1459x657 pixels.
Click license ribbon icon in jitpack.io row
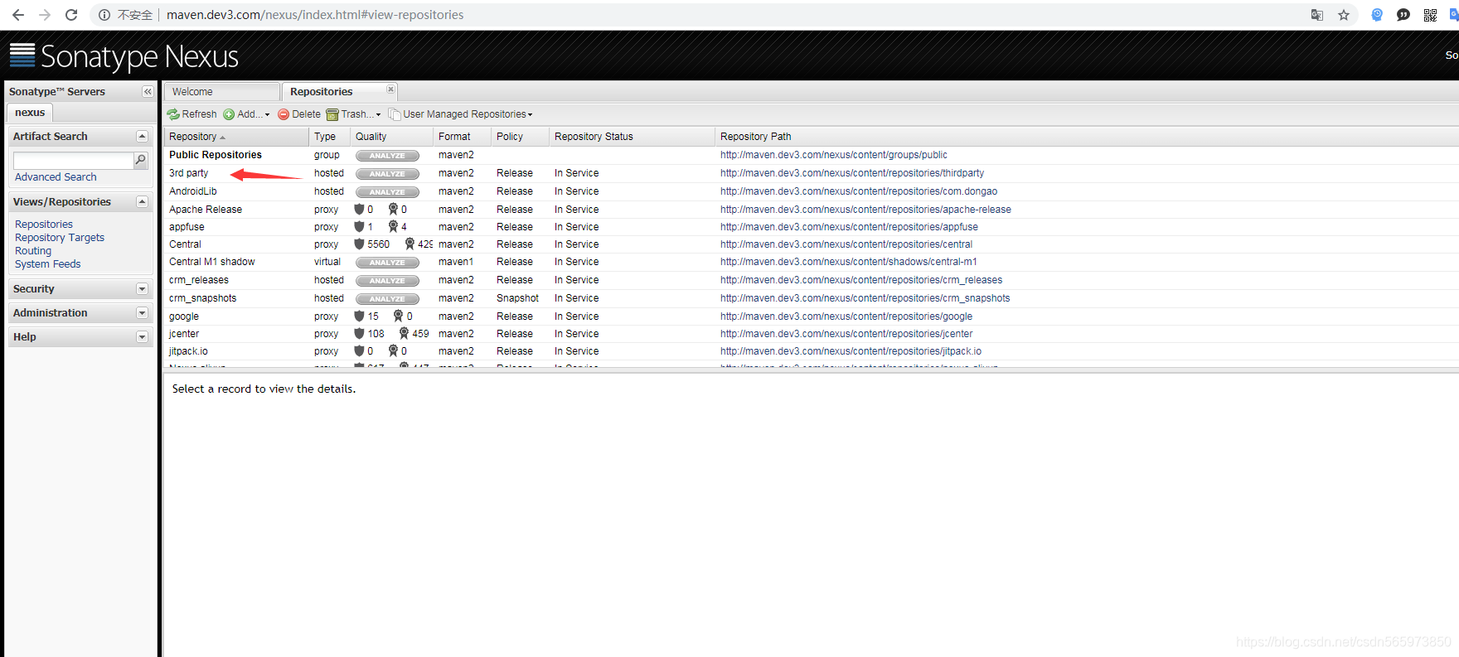coord(393,351)
